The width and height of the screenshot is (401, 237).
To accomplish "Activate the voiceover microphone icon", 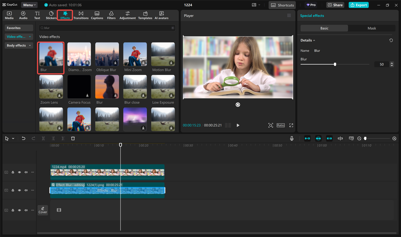I will click(291, 138).
